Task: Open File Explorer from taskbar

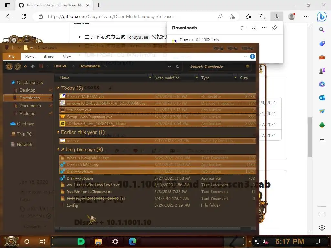Action: tap(98, 242)
